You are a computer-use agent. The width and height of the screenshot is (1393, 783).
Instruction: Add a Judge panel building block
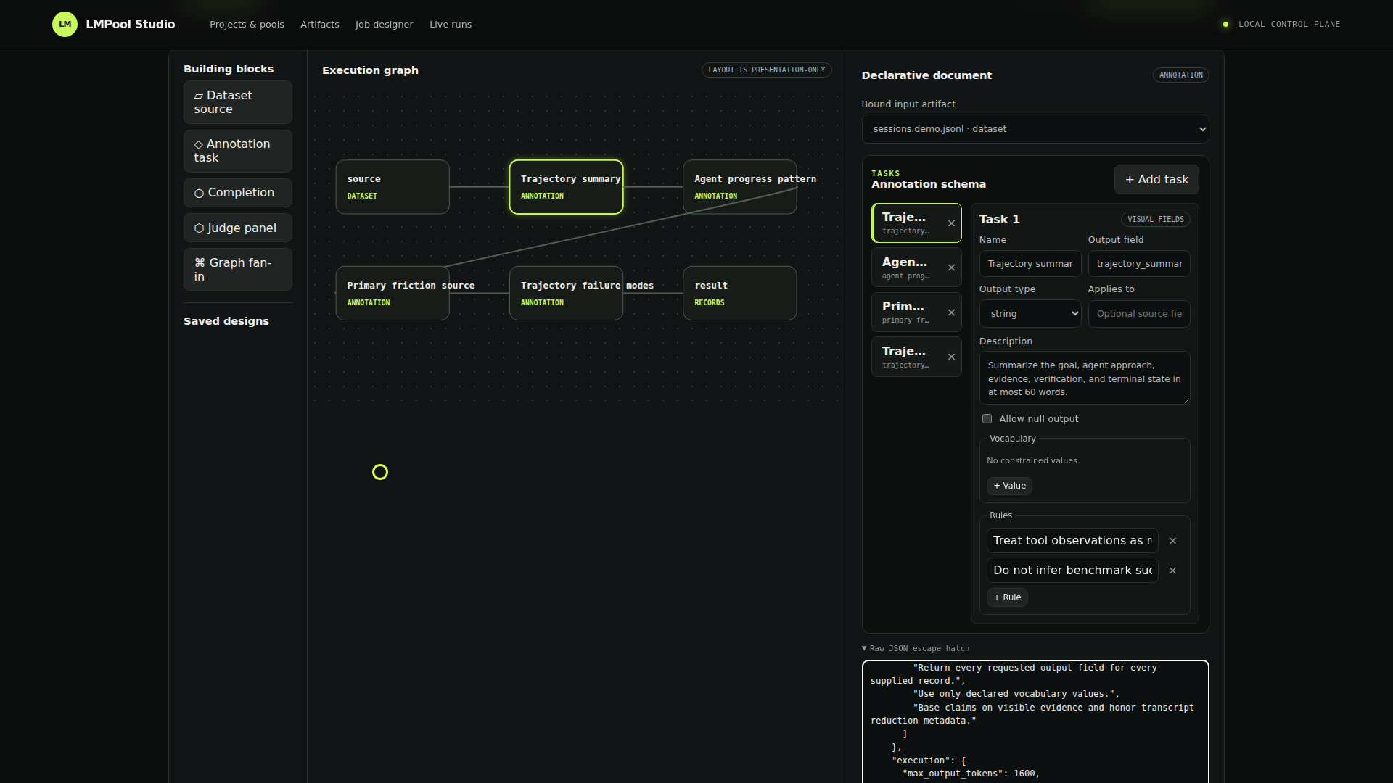coord(237,228)
